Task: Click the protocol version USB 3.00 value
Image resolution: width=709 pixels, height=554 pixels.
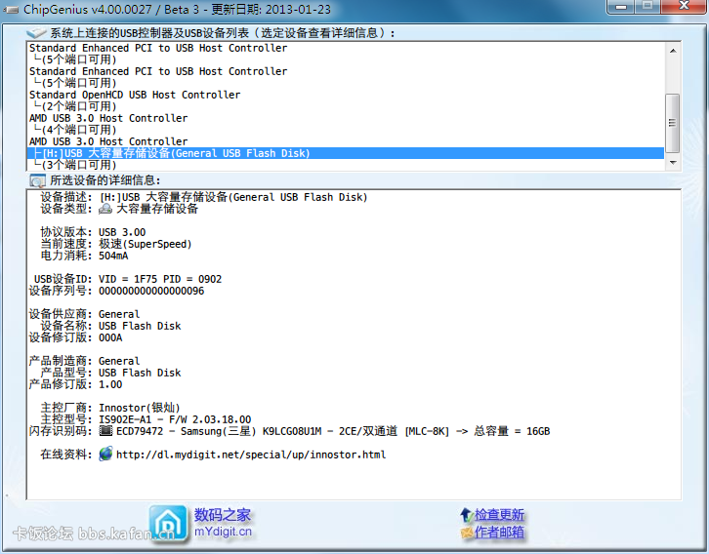Action: coord(122,232)
